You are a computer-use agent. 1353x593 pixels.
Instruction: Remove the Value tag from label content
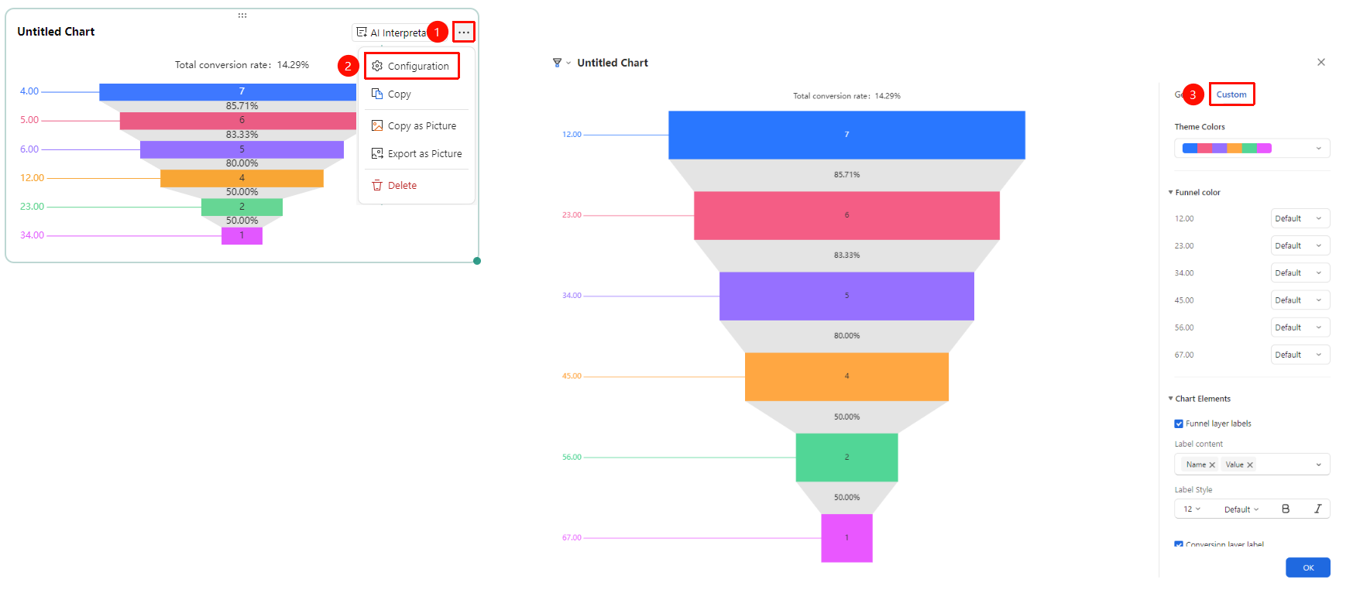pos(1250,464)
